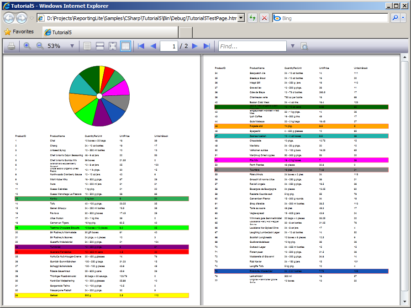Go to the previous page
The width and height of the screenshot is (411, 308).
[153, 46]
